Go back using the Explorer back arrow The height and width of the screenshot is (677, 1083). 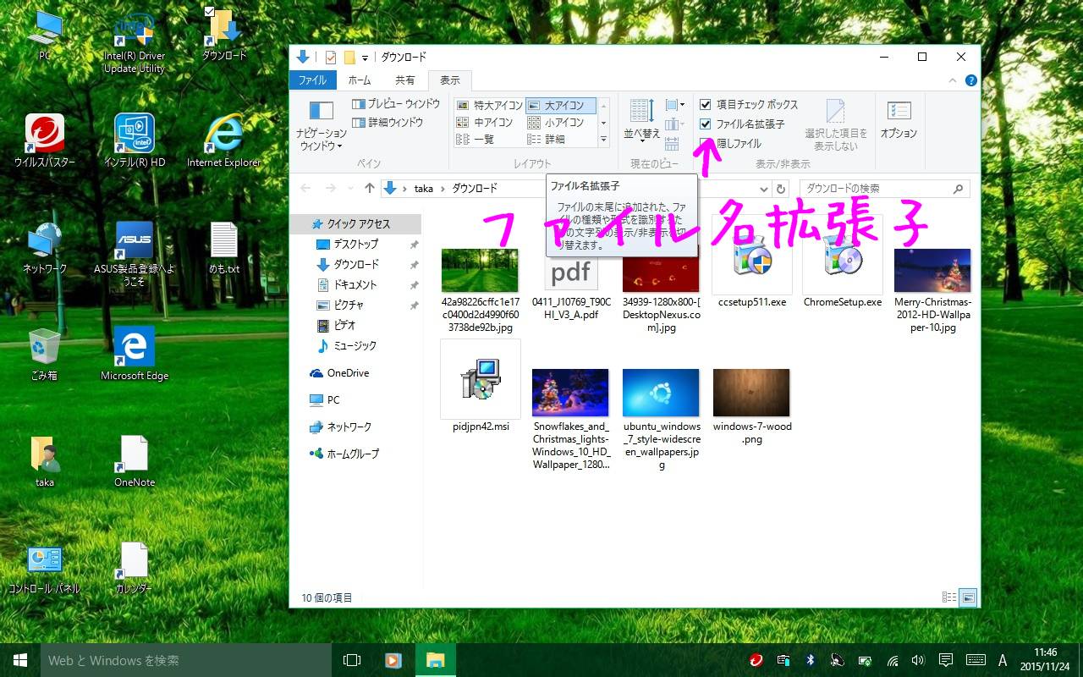(x=305, y=189)
